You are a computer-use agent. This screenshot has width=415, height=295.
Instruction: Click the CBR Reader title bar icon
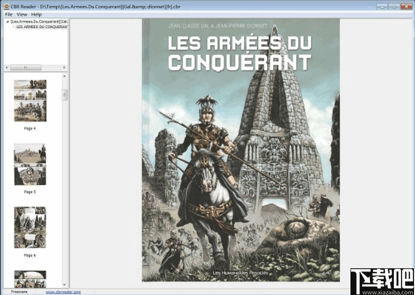[x=6, y=6]
